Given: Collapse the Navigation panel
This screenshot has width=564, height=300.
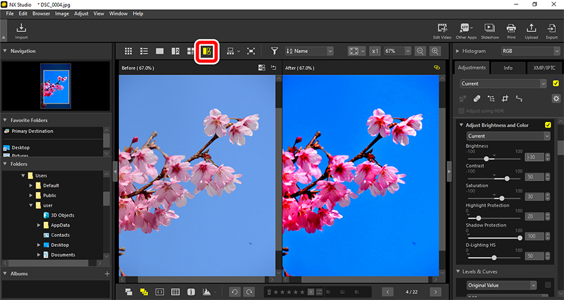Looking at the screenshot, I should click(5, 51).
